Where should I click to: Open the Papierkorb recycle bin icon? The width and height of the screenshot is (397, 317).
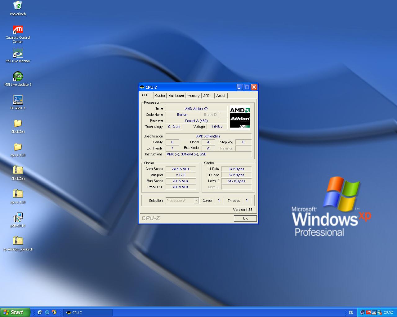pos(18,6)
